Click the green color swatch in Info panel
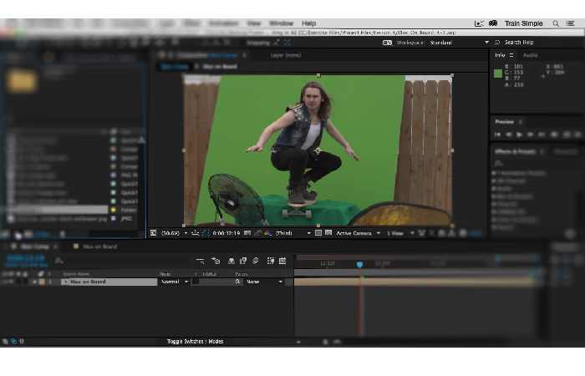585x376 pixels. tap(498, 74)
